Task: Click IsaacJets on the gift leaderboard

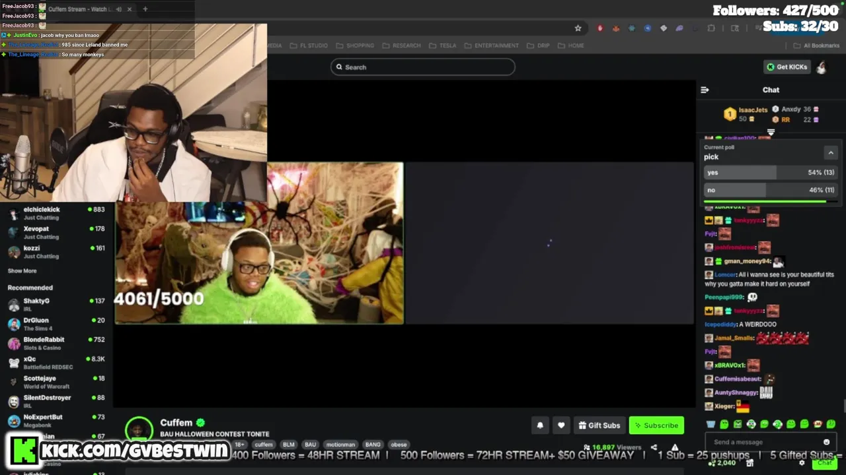Action: [753, 110]
